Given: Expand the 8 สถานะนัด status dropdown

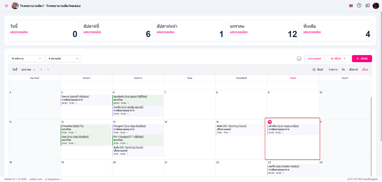Looking at the screenshot, I should (x=64, y=59).
